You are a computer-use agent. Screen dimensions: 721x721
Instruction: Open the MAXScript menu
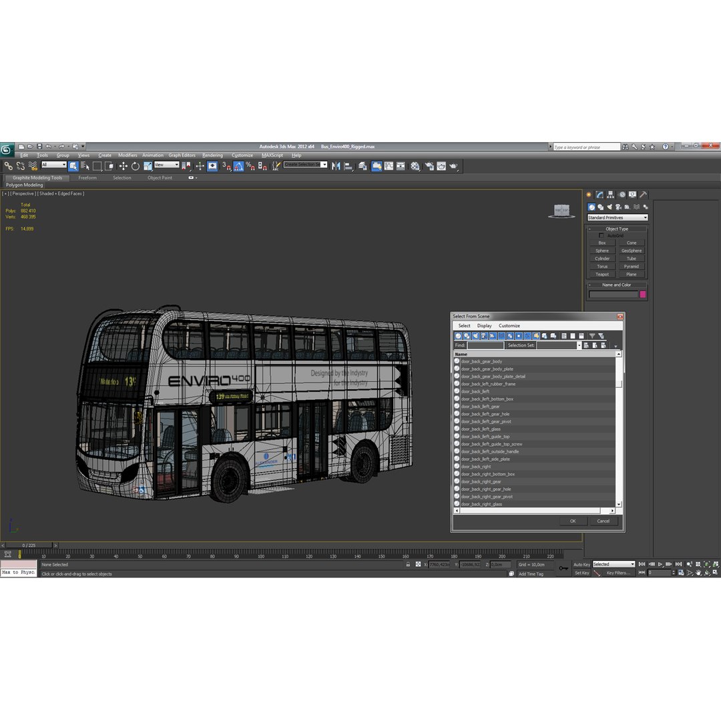(x=272, y=156)
